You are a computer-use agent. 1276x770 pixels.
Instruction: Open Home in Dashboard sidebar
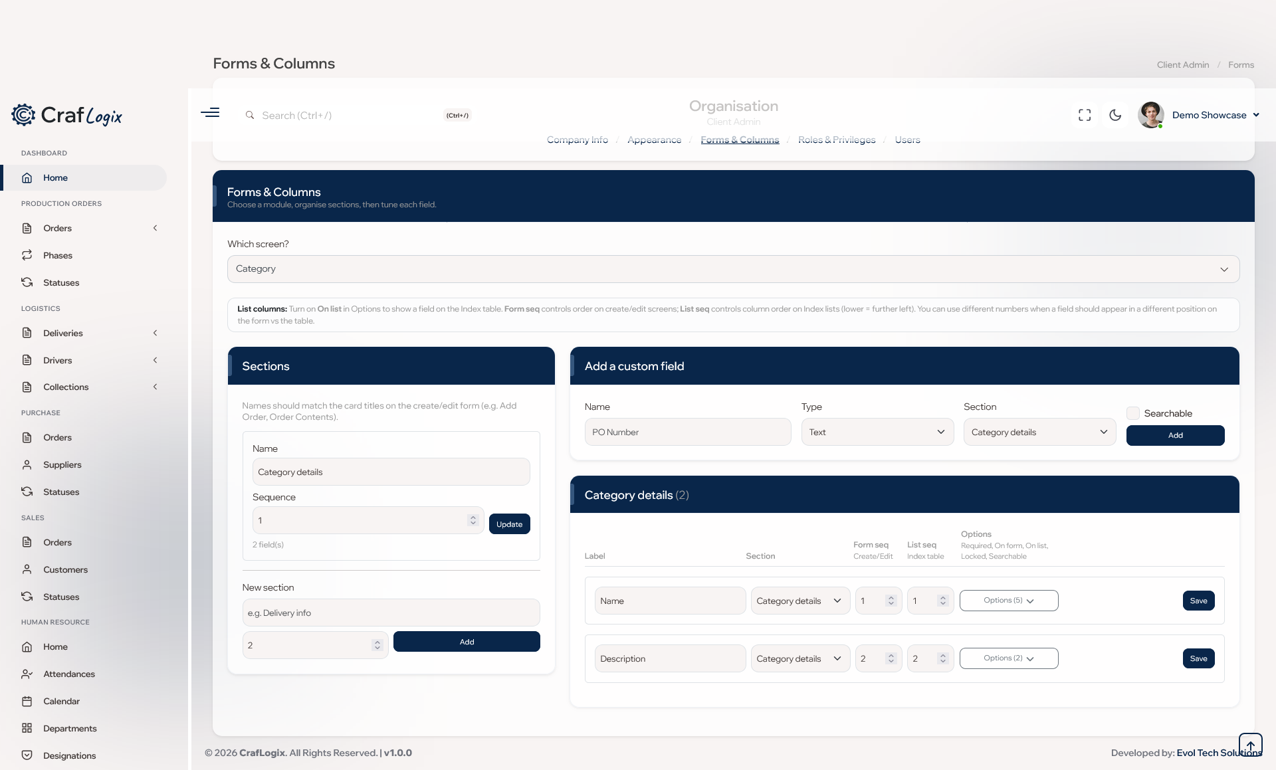pos(84,177)
